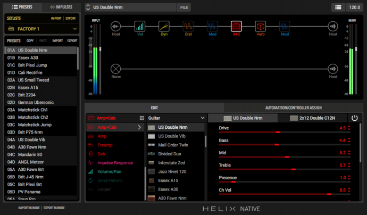Click the None input block on path 2
Viewport: 367px width, 215px height.
point(115,69)
